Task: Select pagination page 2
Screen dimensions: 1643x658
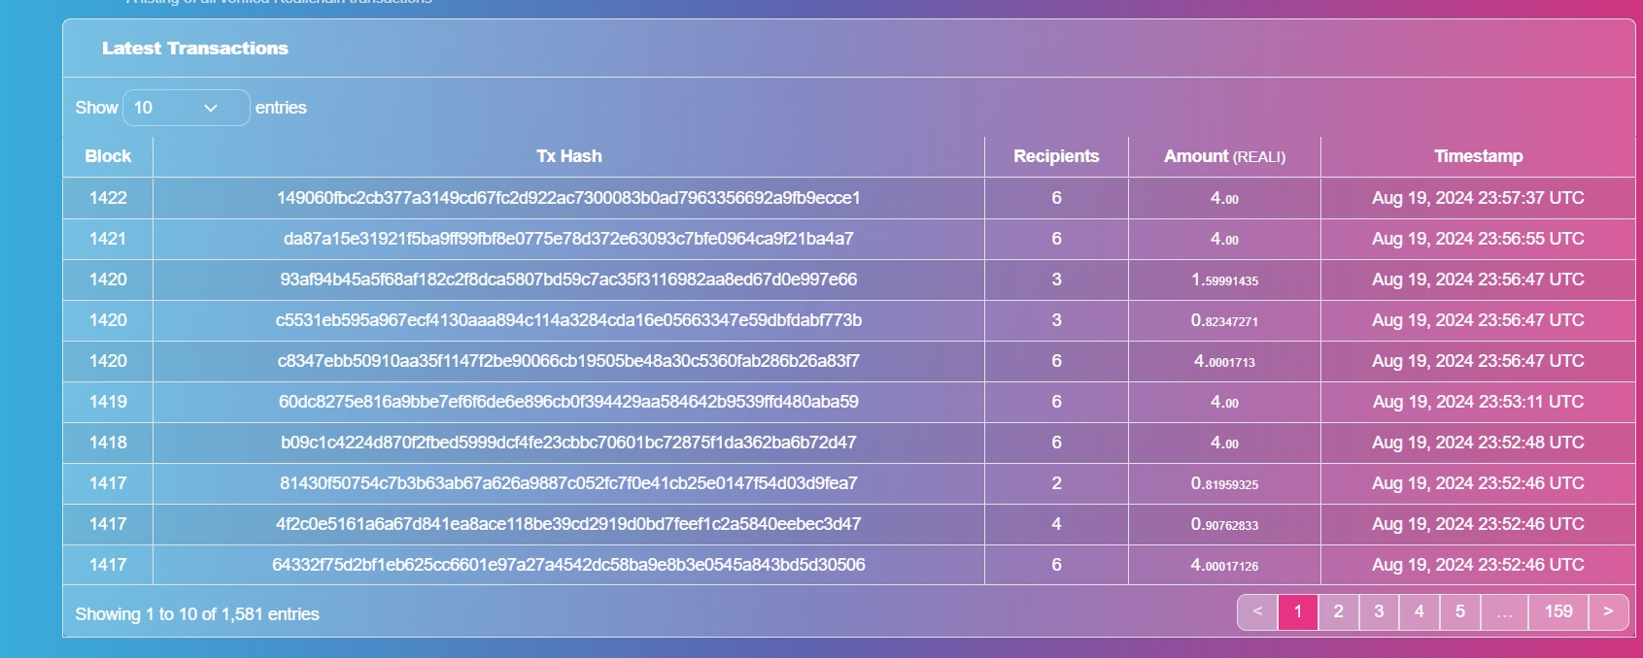Action: point(1338,611)
